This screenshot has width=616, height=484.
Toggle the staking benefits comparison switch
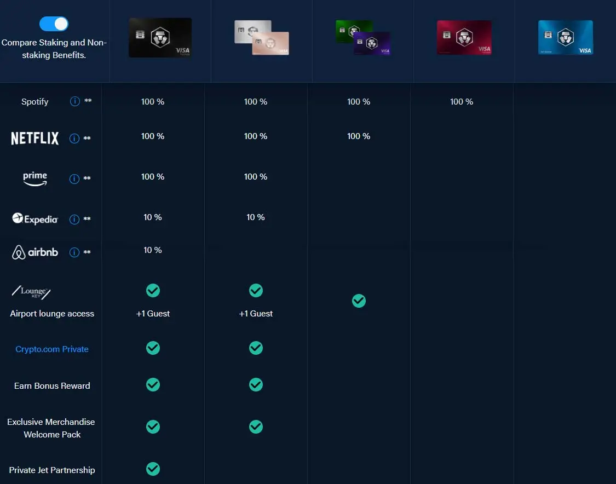pyautogui.click(x=54, y=24)
